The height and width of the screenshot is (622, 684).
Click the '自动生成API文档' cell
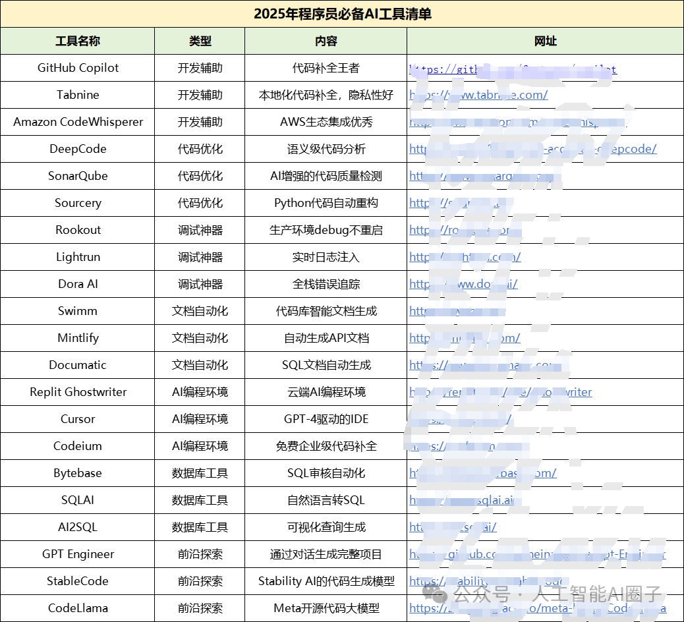(326, 338)
